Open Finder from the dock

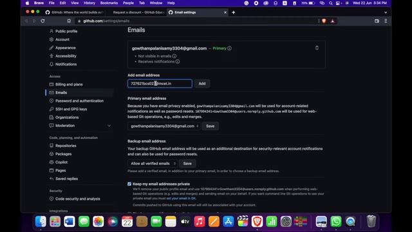click(x=41, y=222)
